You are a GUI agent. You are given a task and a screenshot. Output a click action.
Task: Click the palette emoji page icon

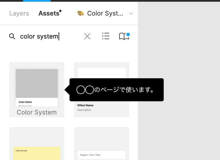pyautogui.click(x=81, y=13)
